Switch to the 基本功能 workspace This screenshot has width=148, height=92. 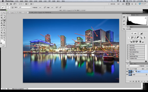tap(113, 4)
